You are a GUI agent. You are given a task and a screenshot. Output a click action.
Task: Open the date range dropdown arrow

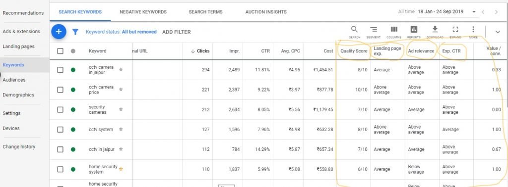pos(474,12)
